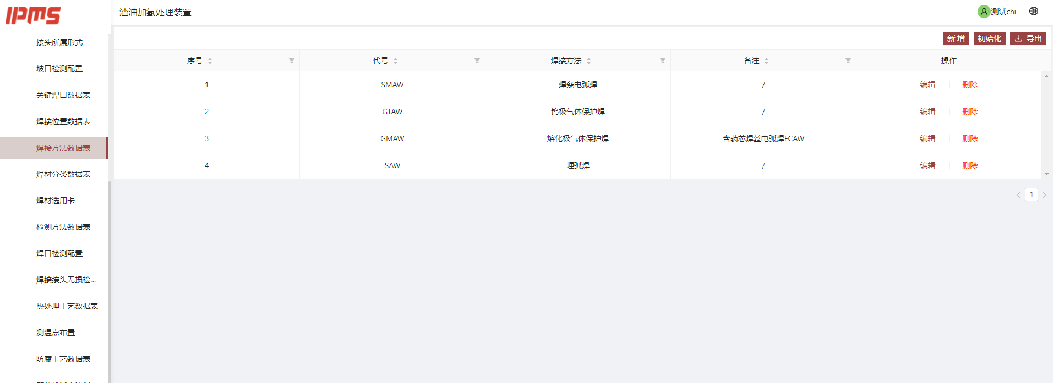Delete the SAW row

(970, 165)
